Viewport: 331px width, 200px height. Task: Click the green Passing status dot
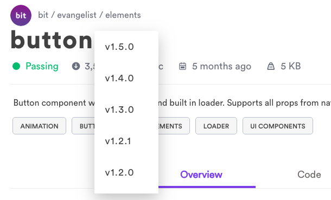click(x=16, y=66)
